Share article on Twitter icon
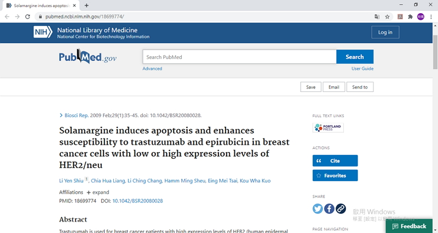 tap(318, 208)
